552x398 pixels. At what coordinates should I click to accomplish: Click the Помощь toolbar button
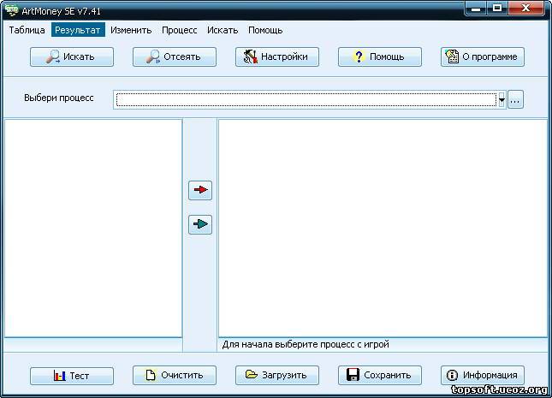[x=380, y=57]
